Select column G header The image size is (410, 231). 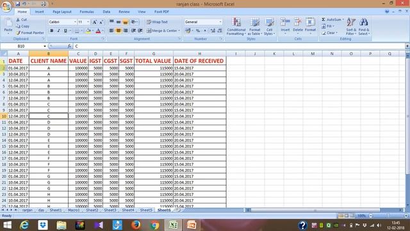pyautogui.click(x=154, y=54)
